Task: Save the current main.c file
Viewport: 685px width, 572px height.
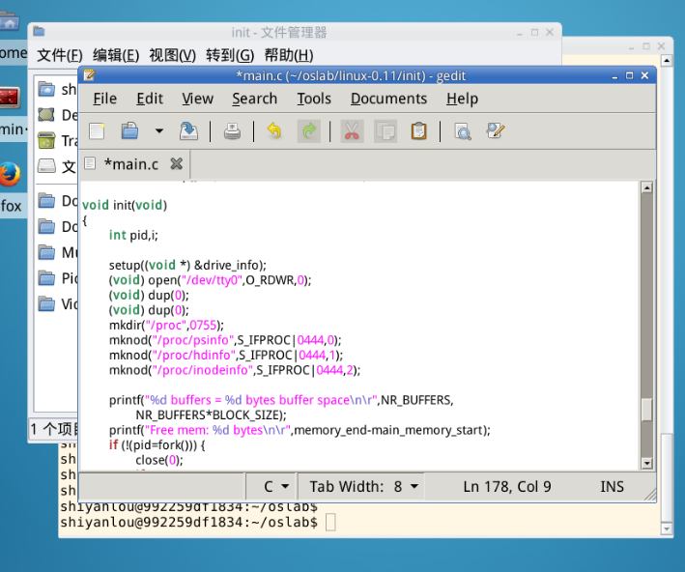Action: 189,131
